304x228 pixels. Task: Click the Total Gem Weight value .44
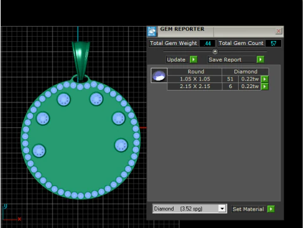[x=207, y=43]
